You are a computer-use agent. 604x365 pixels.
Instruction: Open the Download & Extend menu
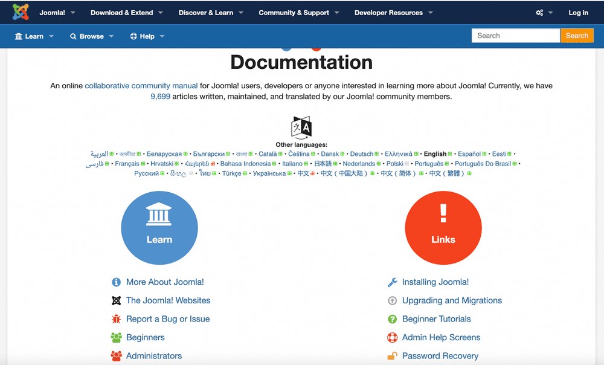126,13
